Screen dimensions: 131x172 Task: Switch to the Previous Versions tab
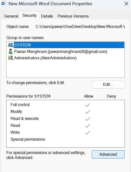point(73,16)
